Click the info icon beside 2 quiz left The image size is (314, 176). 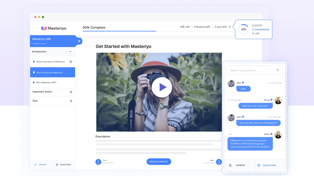[230, 27]
